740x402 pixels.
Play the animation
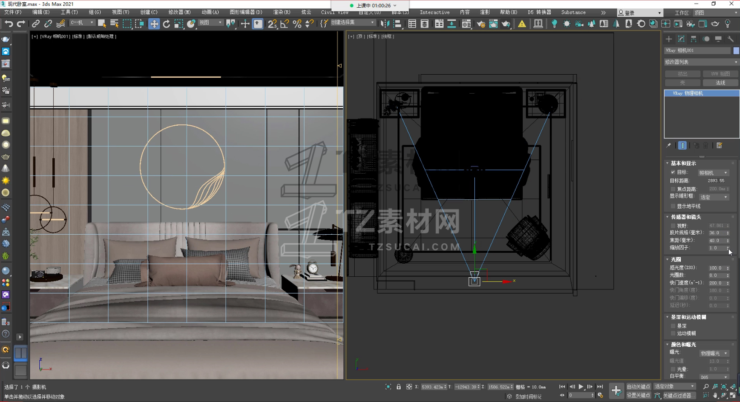coord(581,387)
